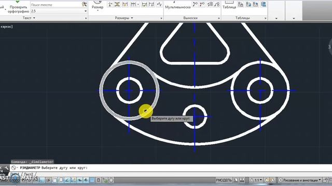Click the collect multileaders icon
This screenshot has width=332, height=186.
[x=217, y=4]
